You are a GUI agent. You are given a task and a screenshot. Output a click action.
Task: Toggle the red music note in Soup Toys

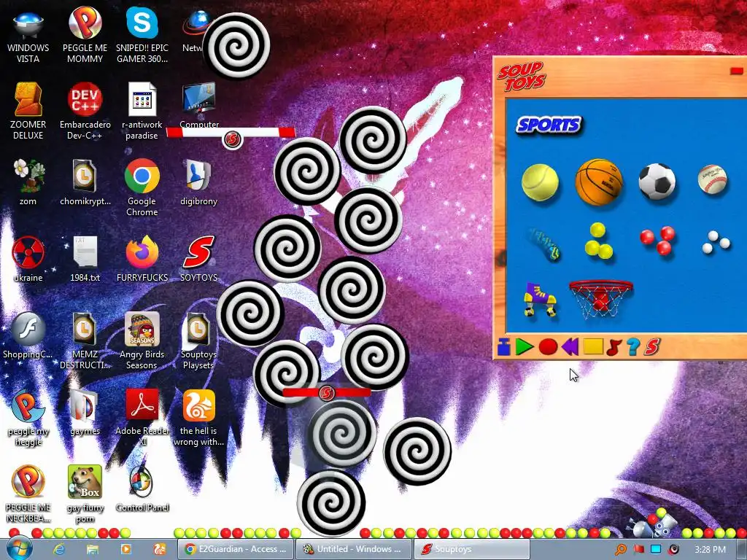pos(614,346)
